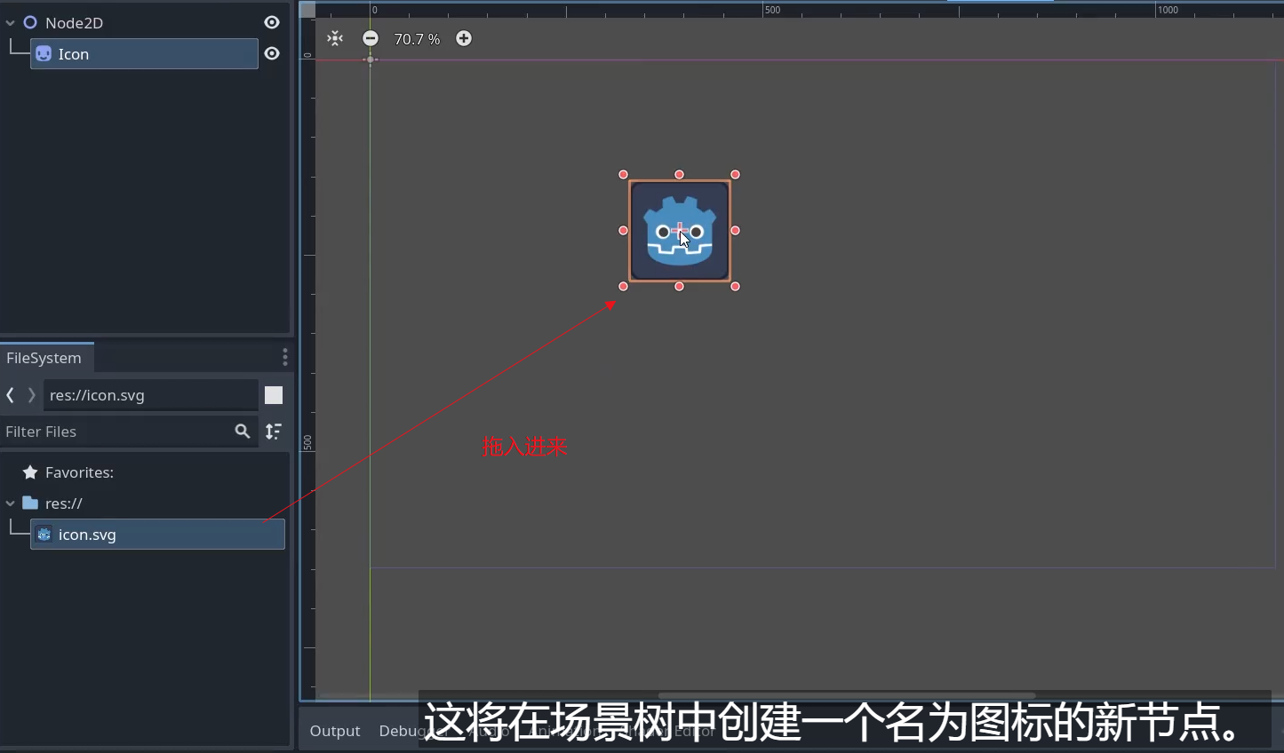Zoom out with the minus button
Screen dimensions: 1284x753
click(371, 38)
